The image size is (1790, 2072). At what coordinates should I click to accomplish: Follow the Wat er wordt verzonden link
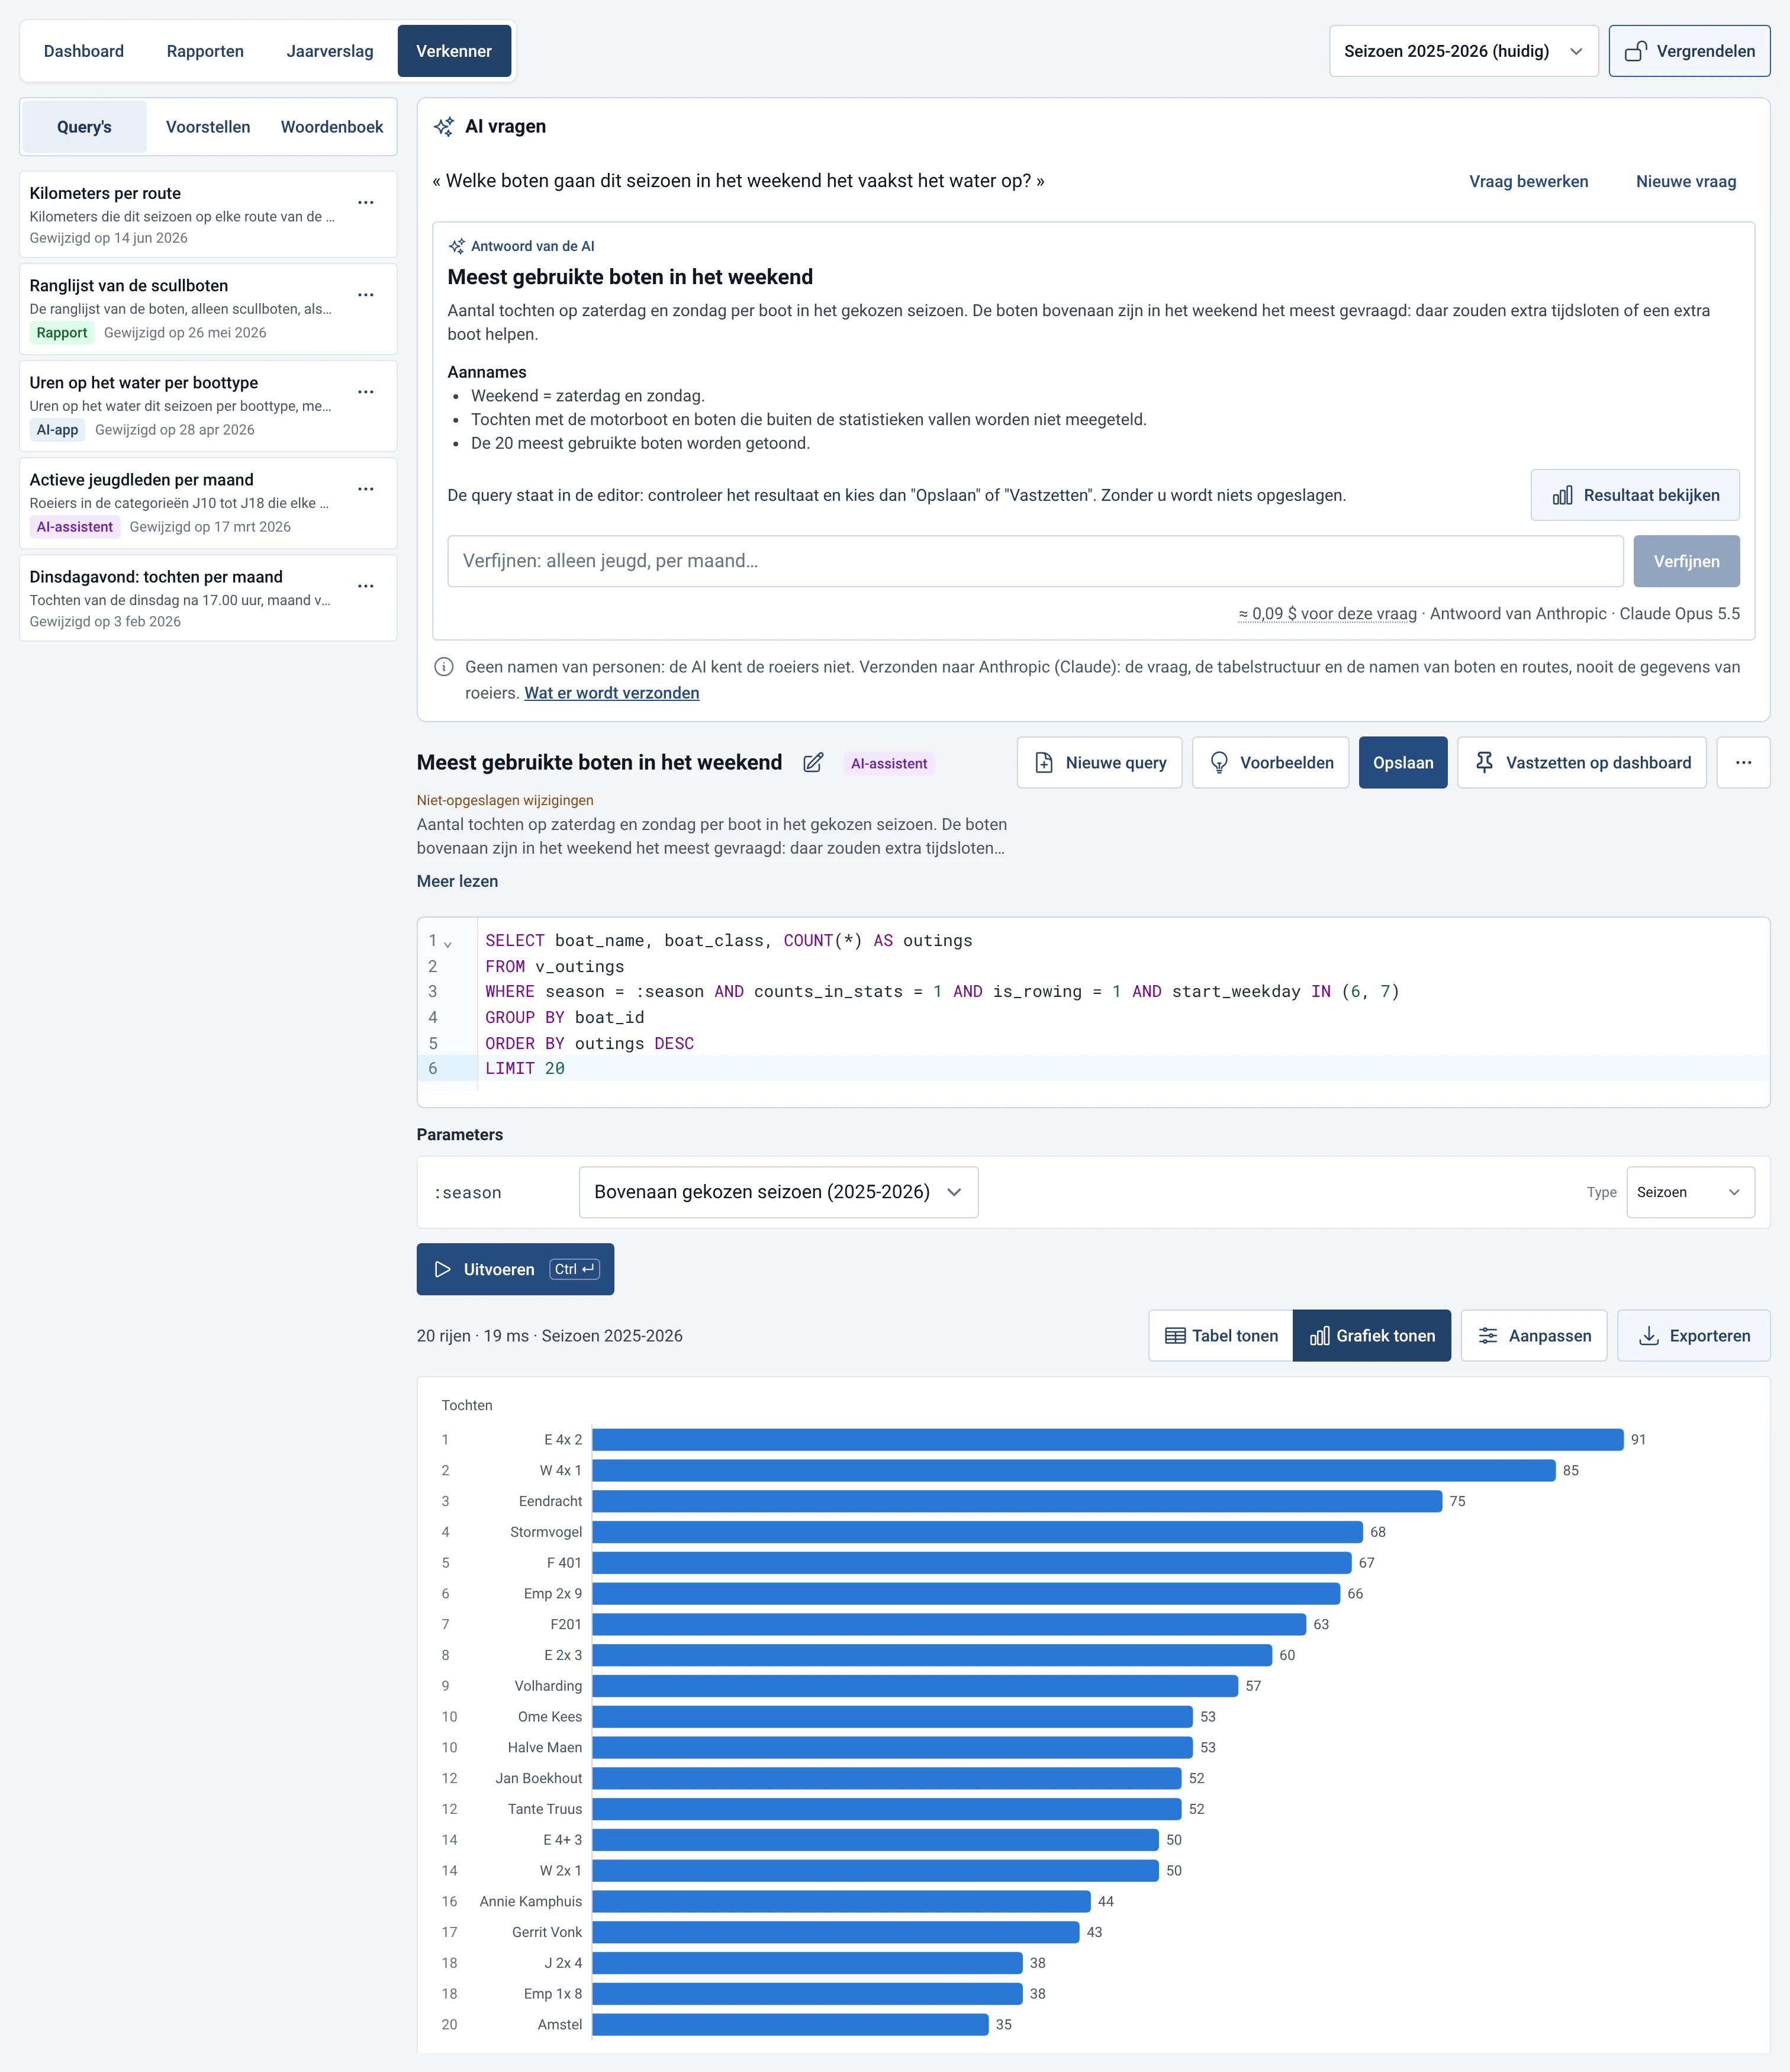(x=612, y=693)
